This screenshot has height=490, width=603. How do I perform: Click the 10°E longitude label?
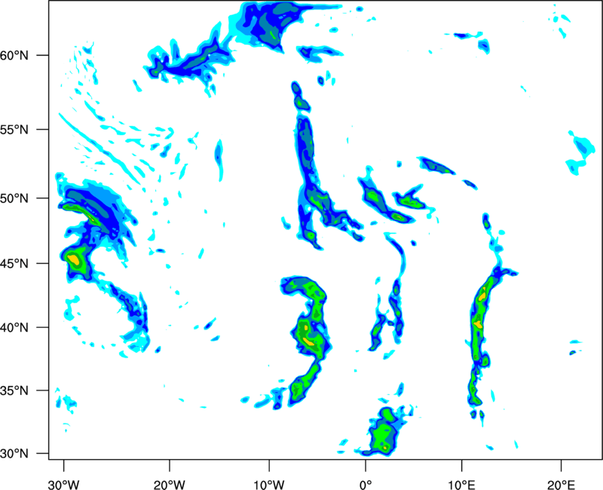coord(461,485)
